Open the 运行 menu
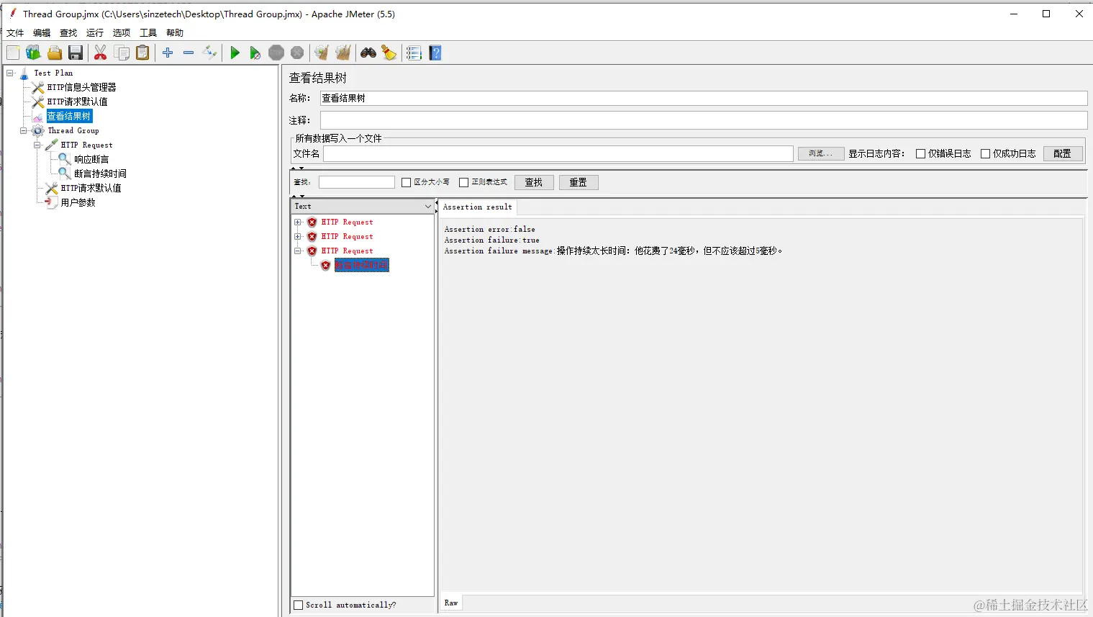The width and height of the screenshot is (1093, 617). pyautogui.click(x=95, y=32)
